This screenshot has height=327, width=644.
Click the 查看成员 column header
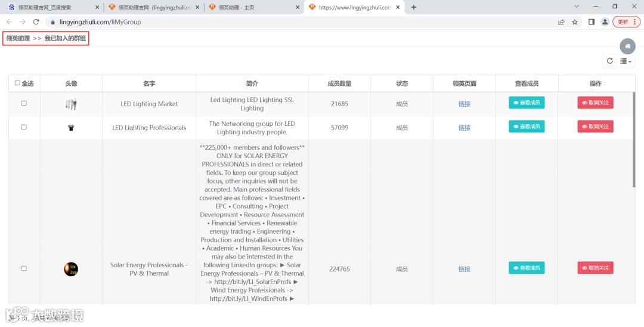click(x=527, y=84)
